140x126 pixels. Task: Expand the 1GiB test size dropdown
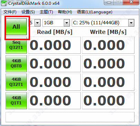67,23
